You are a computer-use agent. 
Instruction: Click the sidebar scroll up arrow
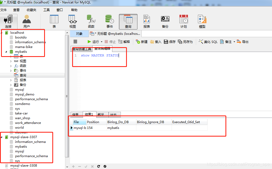[67, 33]
